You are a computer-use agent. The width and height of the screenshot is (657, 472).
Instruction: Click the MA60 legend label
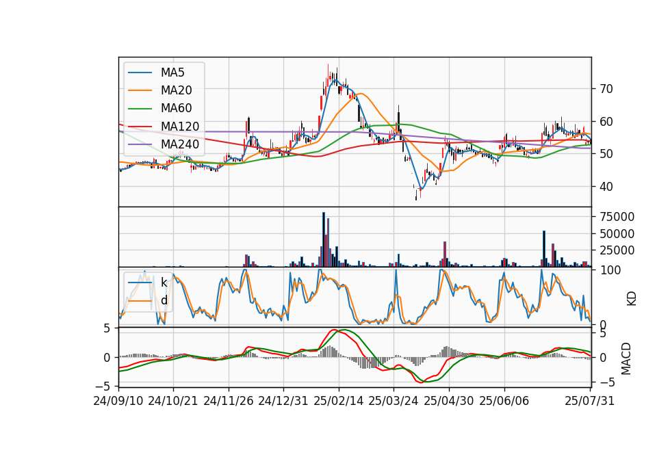(176, 109)
